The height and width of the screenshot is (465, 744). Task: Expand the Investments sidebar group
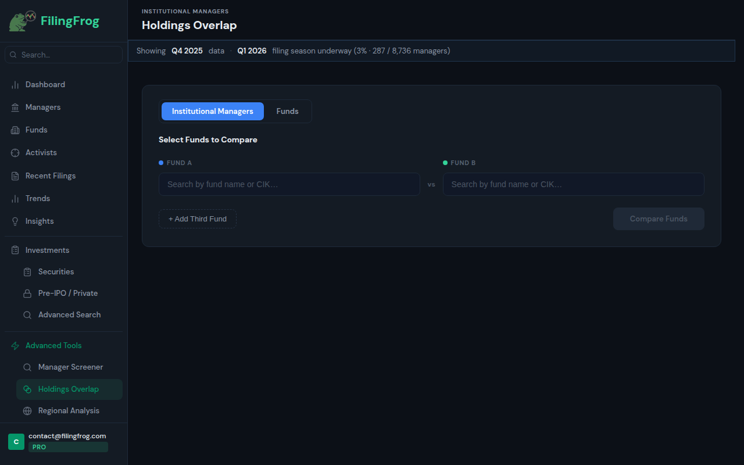click(47, 251)
